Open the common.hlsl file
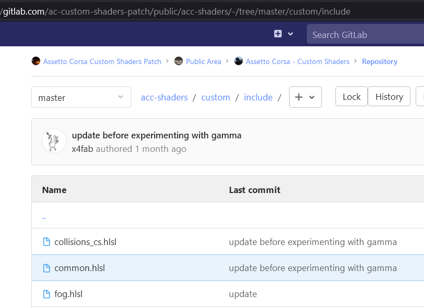This screenshot has height=308, width=424. 80,268
